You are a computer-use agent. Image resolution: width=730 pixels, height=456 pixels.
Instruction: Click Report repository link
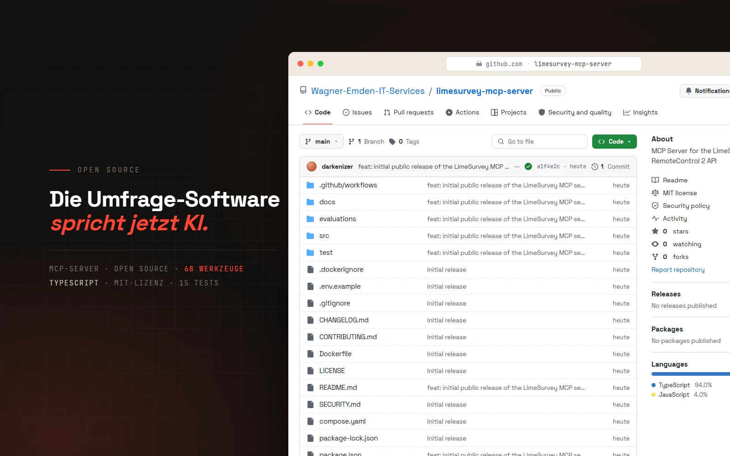point(678,269)
